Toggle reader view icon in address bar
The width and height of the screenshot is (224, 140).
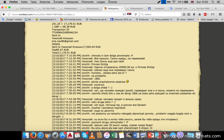pos(124,14)
